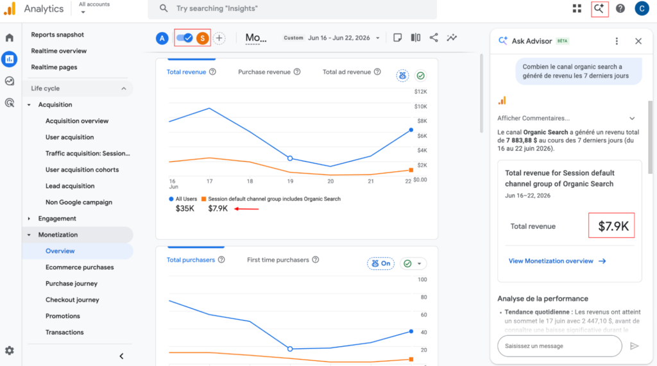This screenshot has height=366, width=657.
Task: Click green check status on revenue card
Action: click(420, 76)
